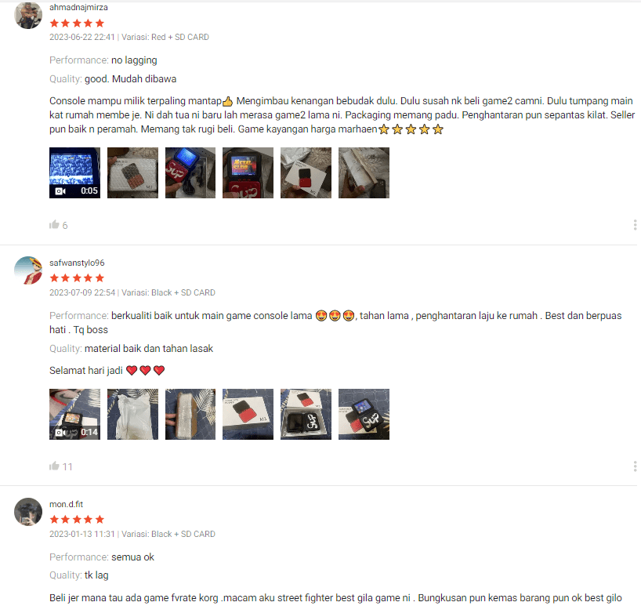Open safwanstylo96's Luffy avatar
The width and height of the screenshot is (641, 613).
(x=28, y=270)
